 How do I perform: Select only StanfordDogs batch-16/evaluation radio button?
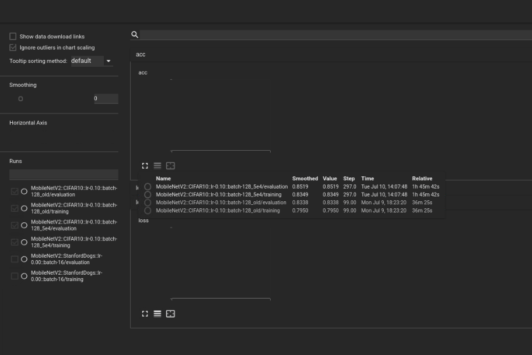(x=24, y=259)
